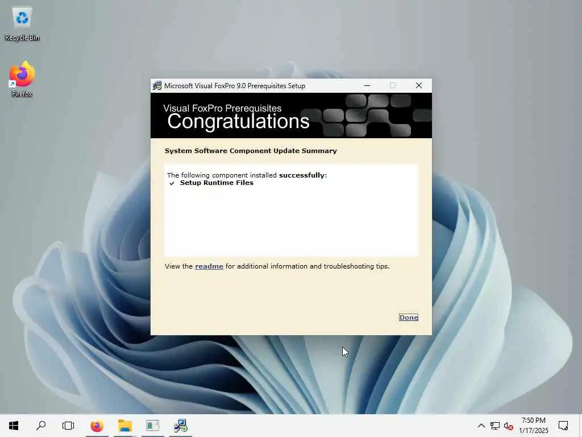Viewport: 582px width, 437px height.
Task: Minimize the Prerequisites Setup window
Action: click(367, 85)
